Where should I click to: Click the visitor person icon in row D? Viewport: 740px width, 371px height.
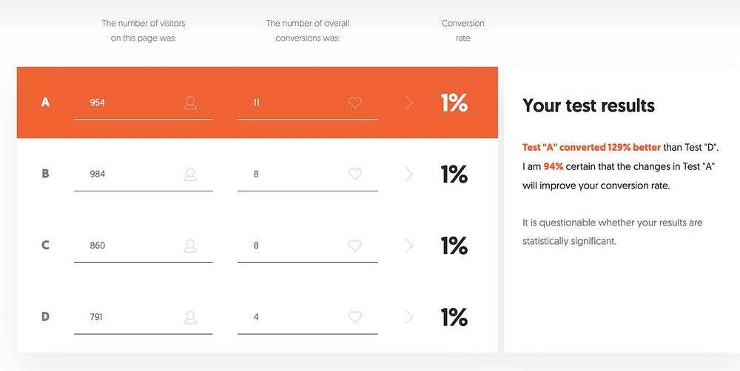[190, 317]
